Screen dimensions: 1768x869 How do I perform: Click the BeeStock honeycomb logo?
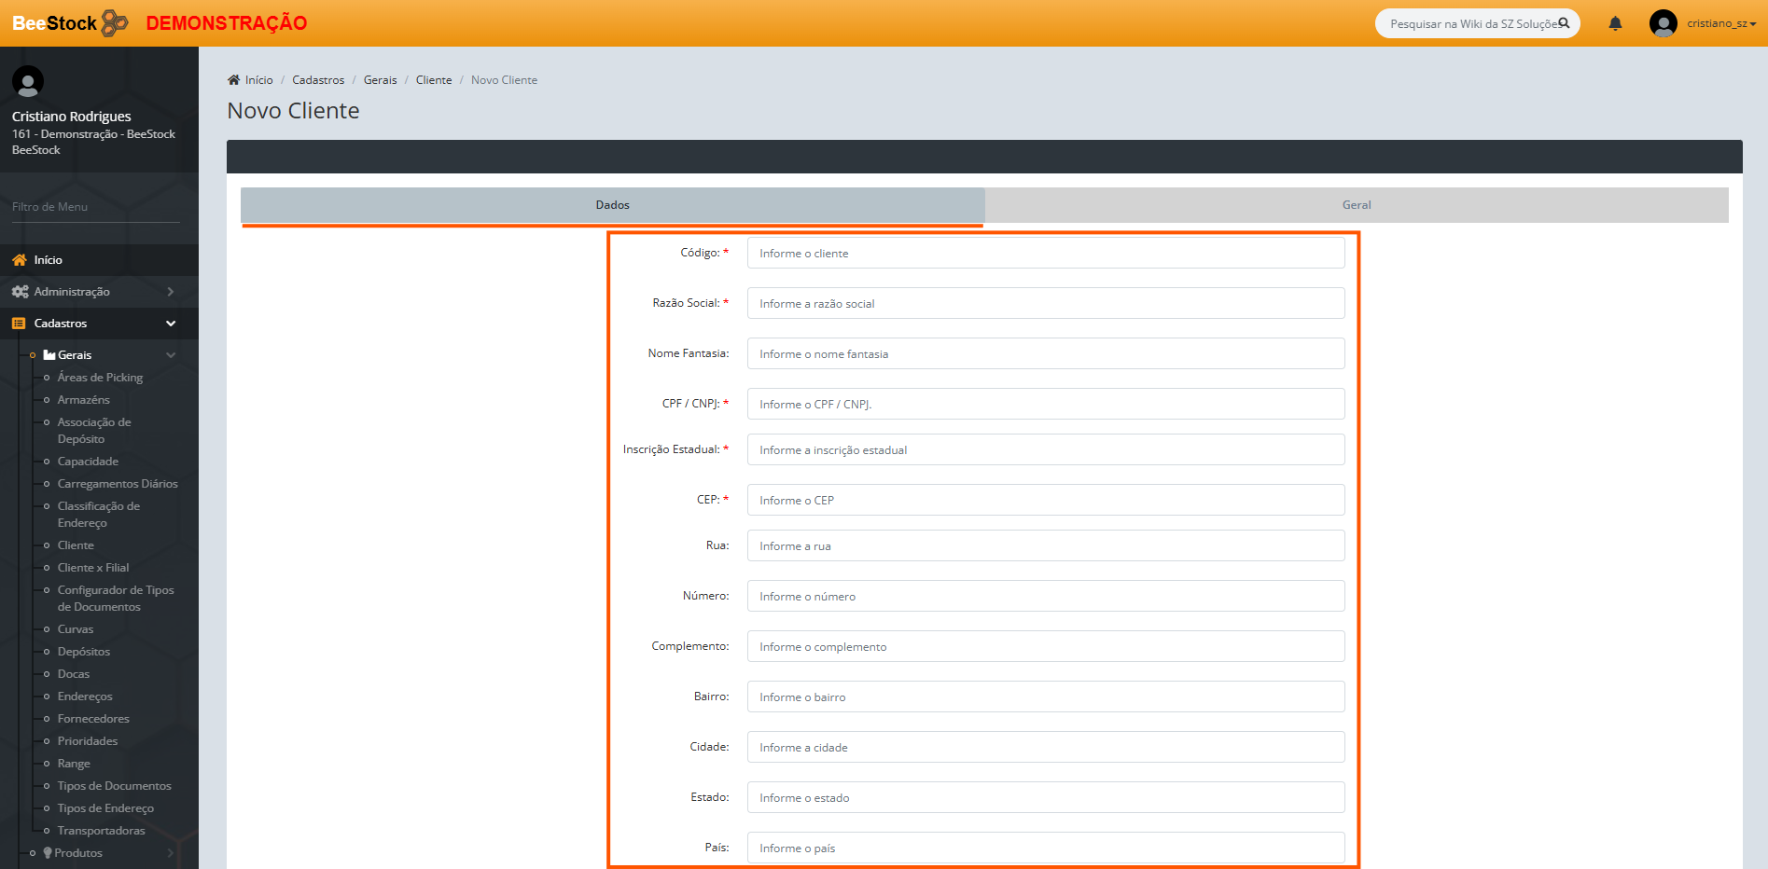114,22
